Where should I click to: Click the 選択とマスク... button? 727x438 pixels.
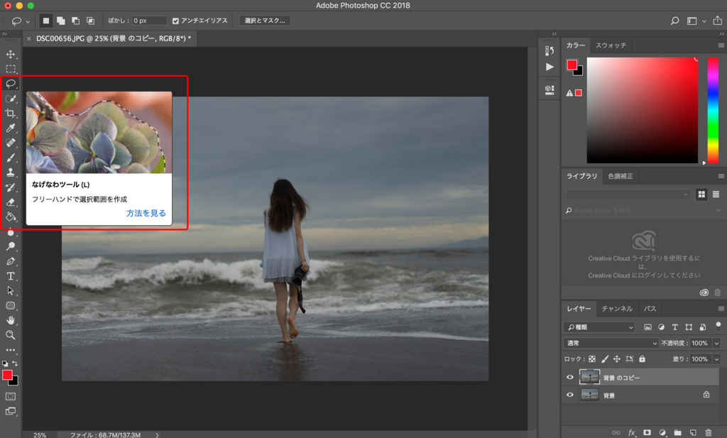(265, 21)
